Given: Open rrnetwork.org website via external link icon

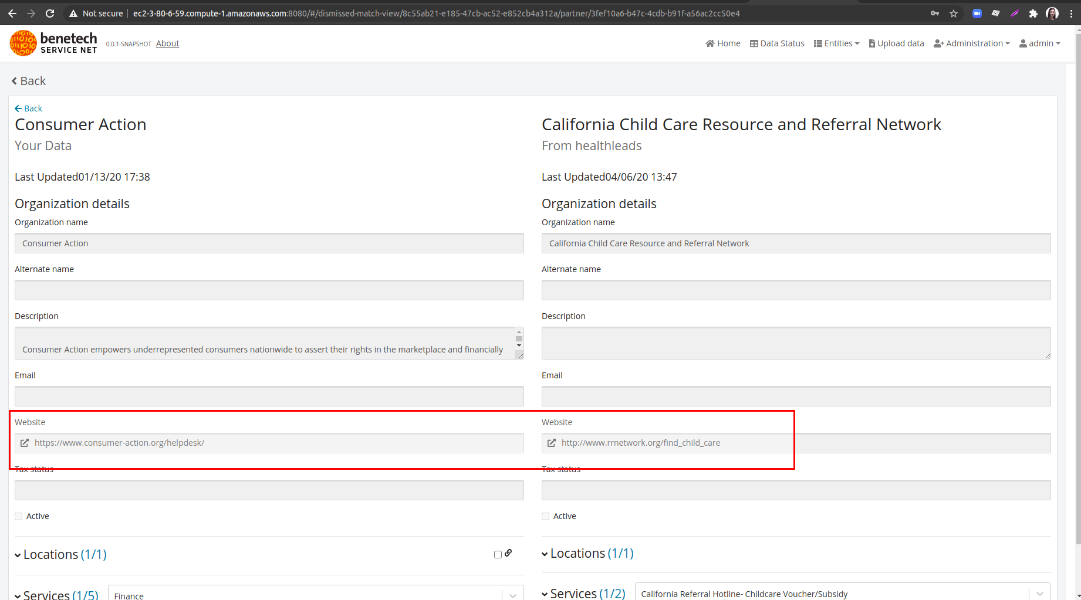Looking at the screenshot, I should coord(551,443).
